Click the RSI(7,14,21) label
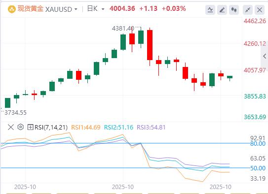 click(x=51, y=128)
